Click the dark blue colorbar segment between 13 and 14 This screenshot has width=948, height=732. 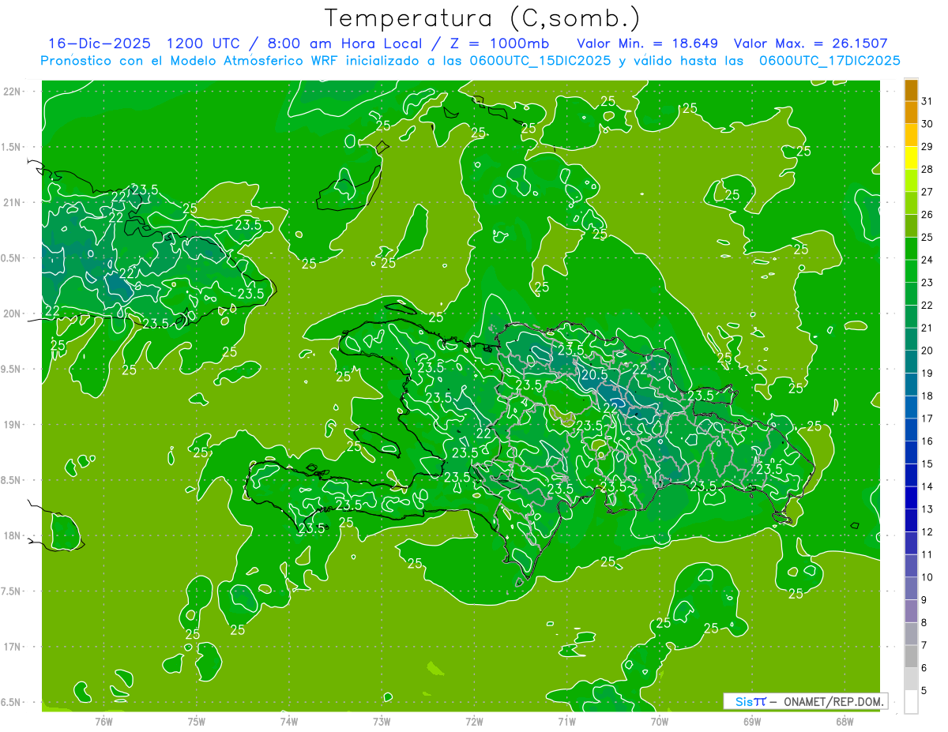click(x=911, y=498)
